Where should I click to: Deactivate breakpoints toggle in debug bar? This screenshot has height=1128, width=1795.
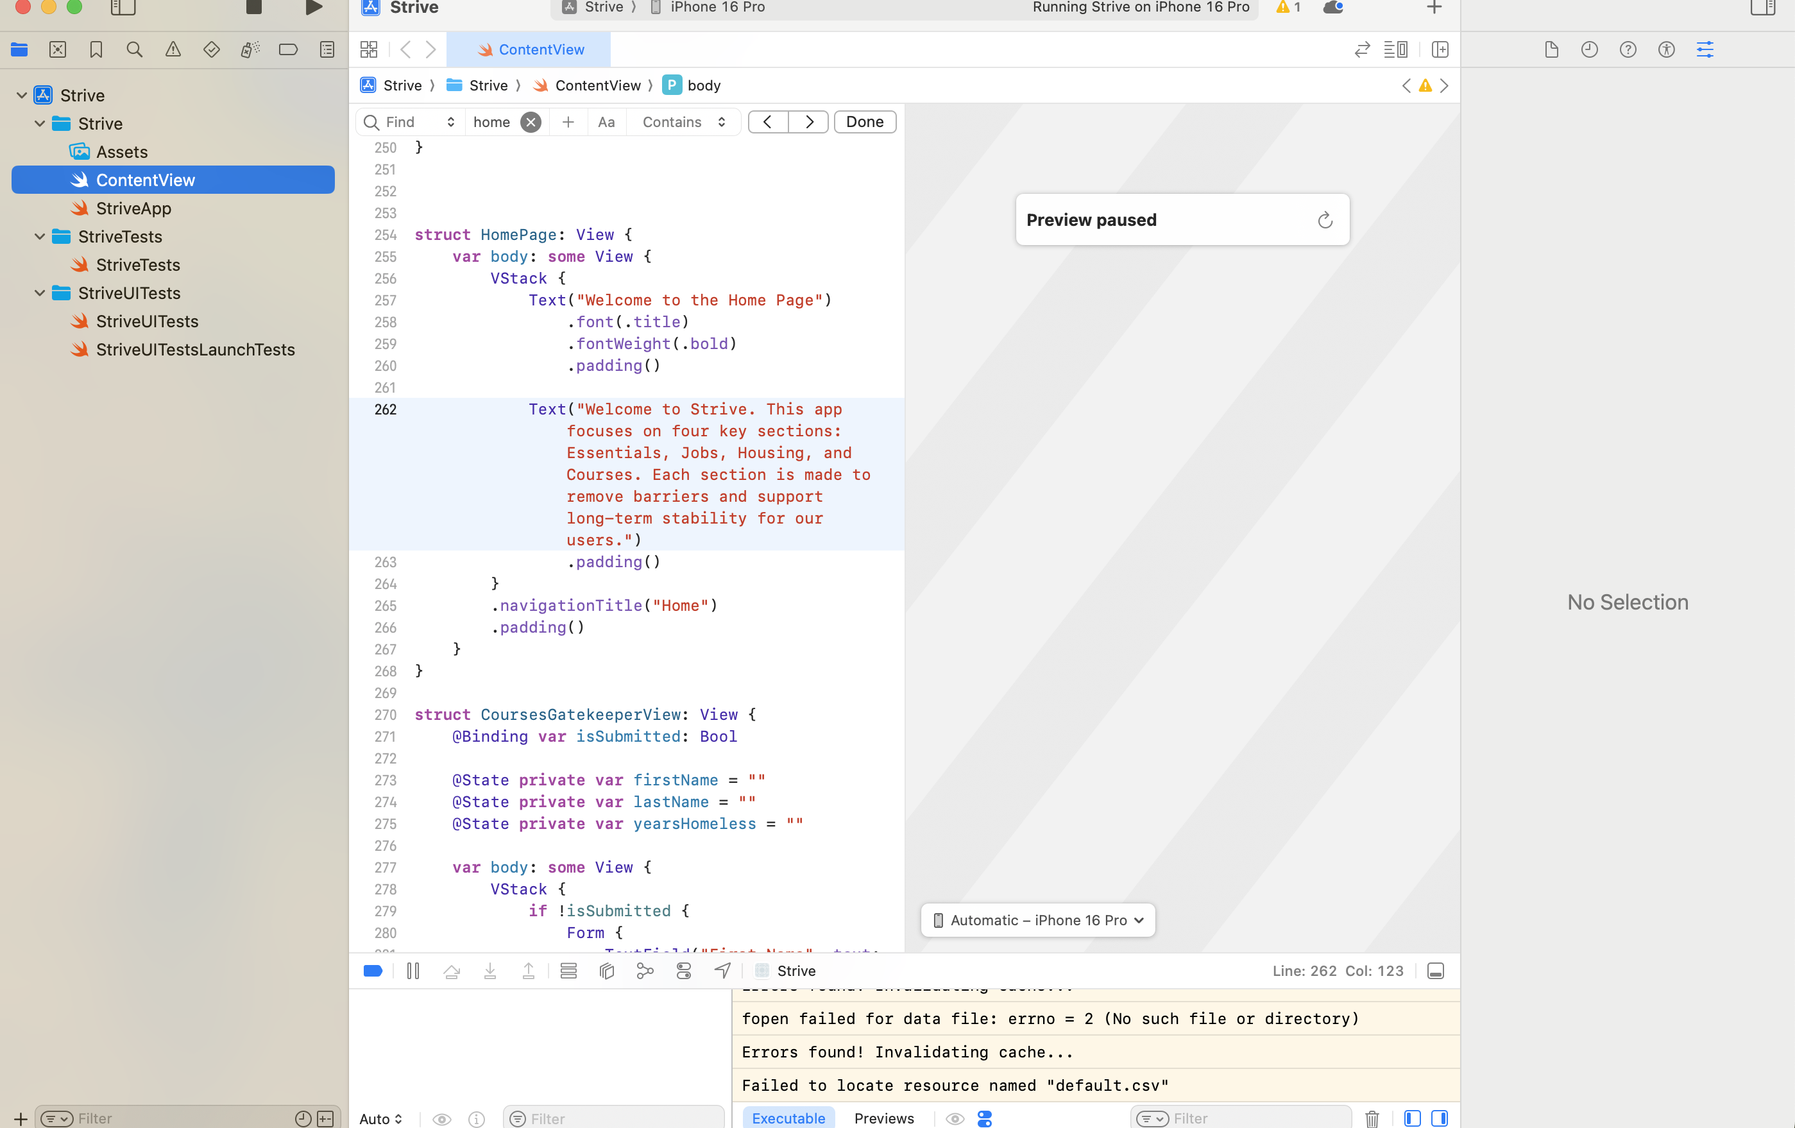point(373,971)
